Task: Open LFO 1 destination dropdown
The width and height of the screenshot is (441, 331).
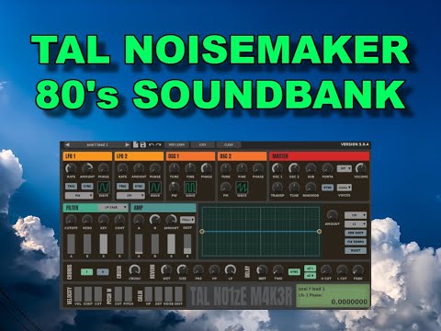Action: (x=79, y=196)
